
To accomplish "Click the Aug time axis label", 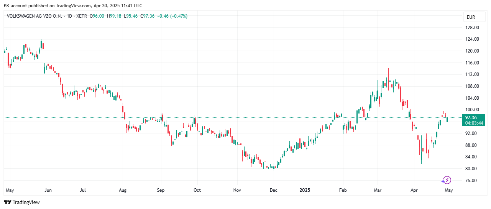I will [x=123, y=190].
